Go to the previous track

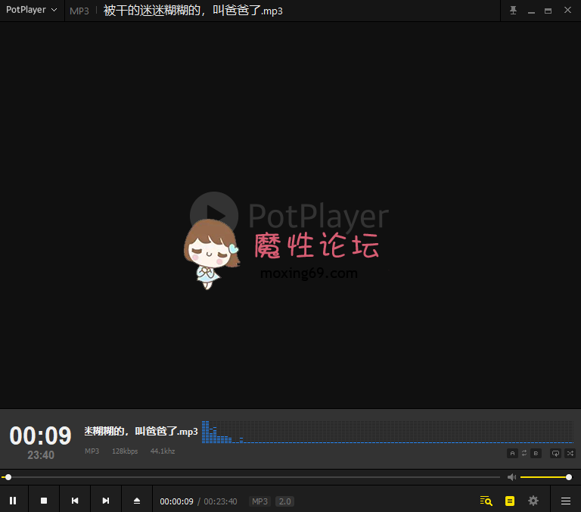(75, 501)
